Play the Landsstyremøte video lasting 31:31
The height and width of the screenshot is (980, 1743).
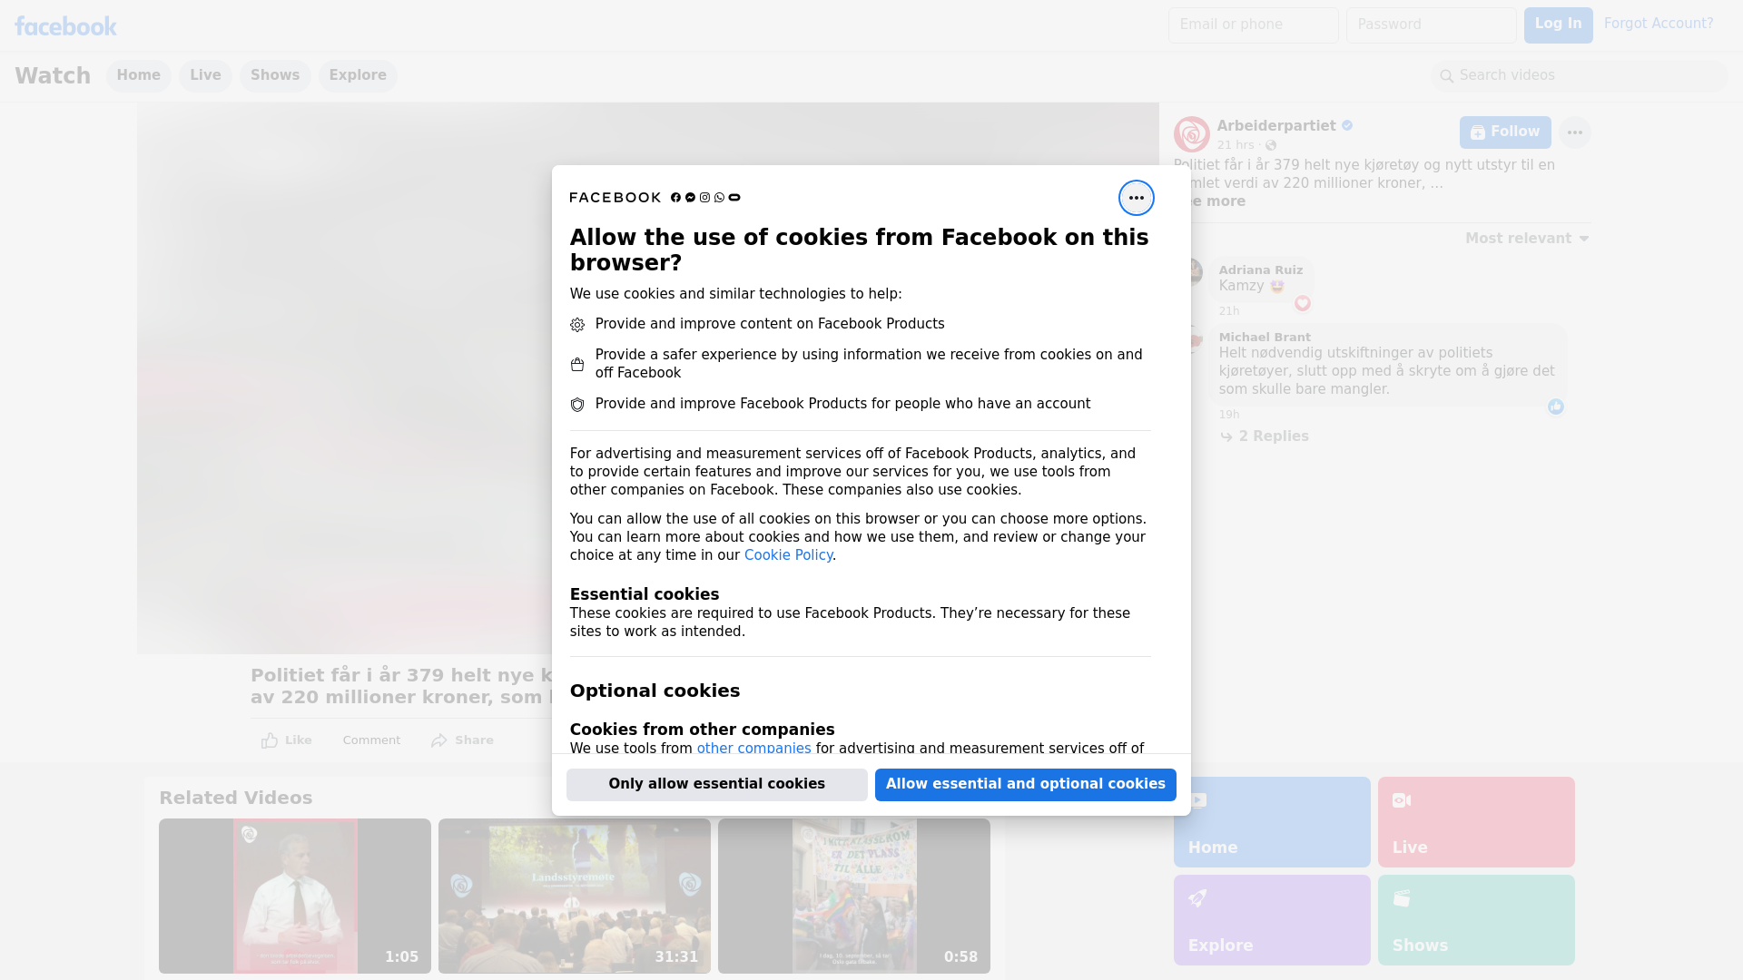tap(574, 896)
